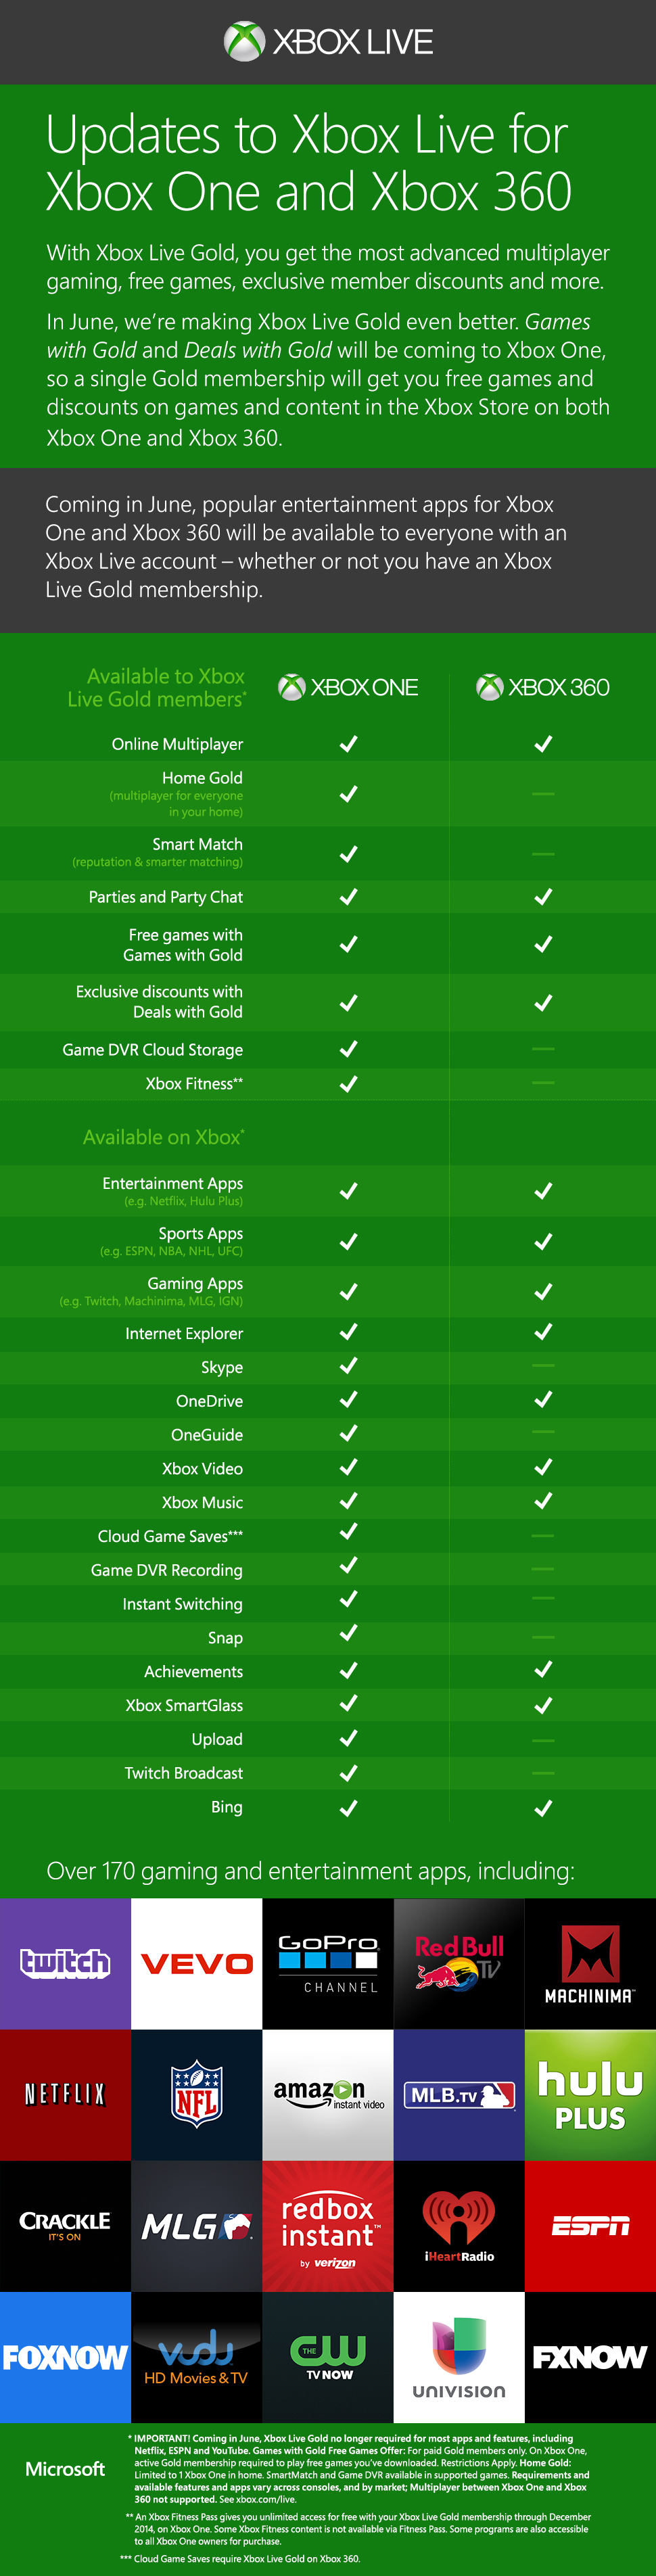Click the iHeartRadio app tile
Screen dimensions: 656x2576
459,2225
